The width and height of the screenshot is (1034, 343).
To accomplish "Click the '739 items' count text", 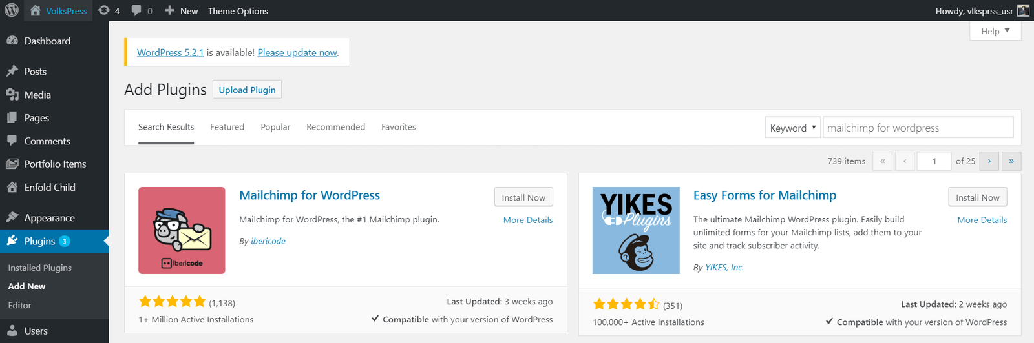I will 847,161.
